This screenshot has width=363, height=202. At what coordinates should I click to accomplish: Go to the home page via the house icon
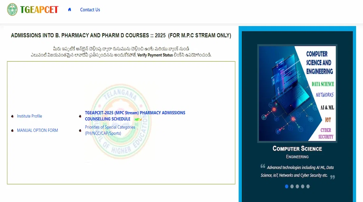coord(70,10)
